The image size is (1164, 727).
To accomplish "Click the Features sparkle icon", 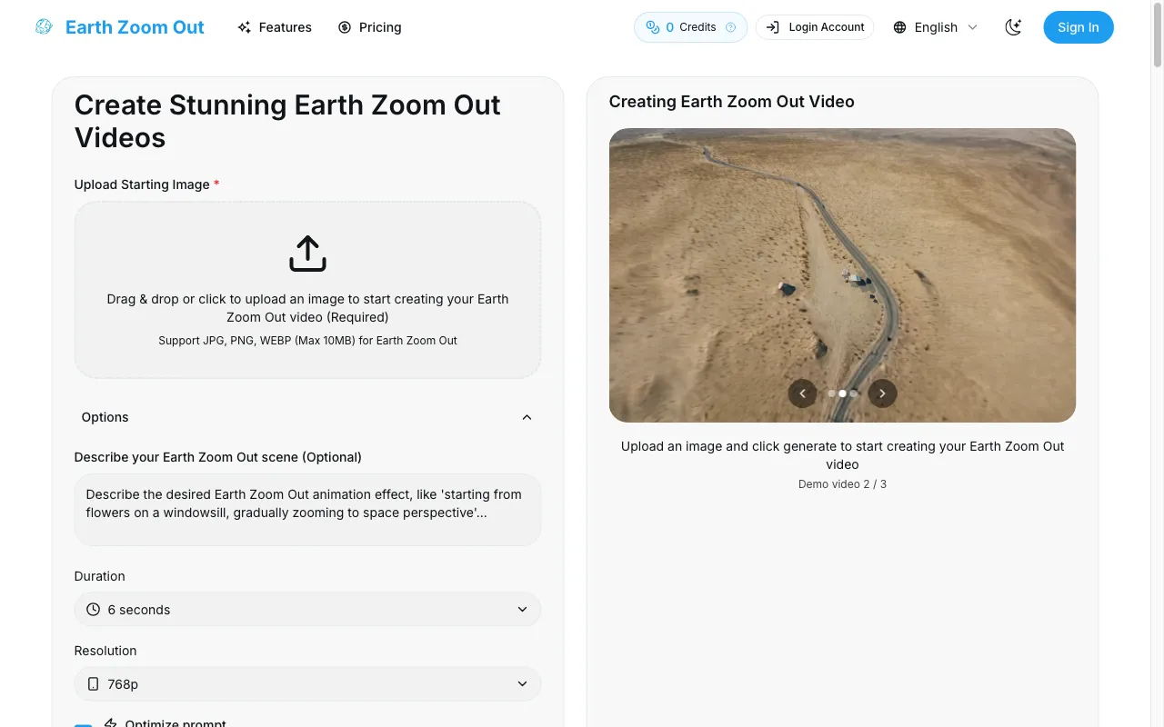I will point(244,27).
